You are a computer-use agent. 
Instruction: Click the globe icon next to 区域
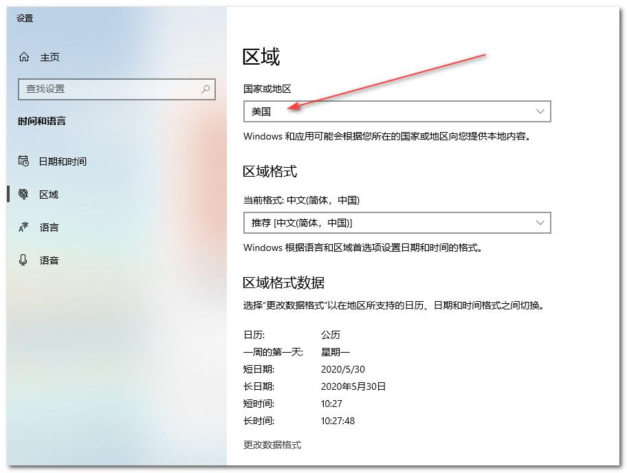(x=23, y=195)
